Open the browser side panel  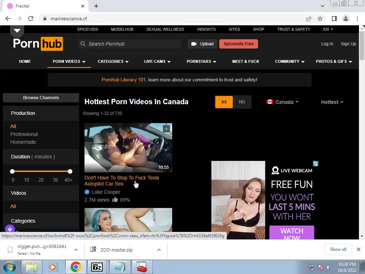tap(334, 19)
